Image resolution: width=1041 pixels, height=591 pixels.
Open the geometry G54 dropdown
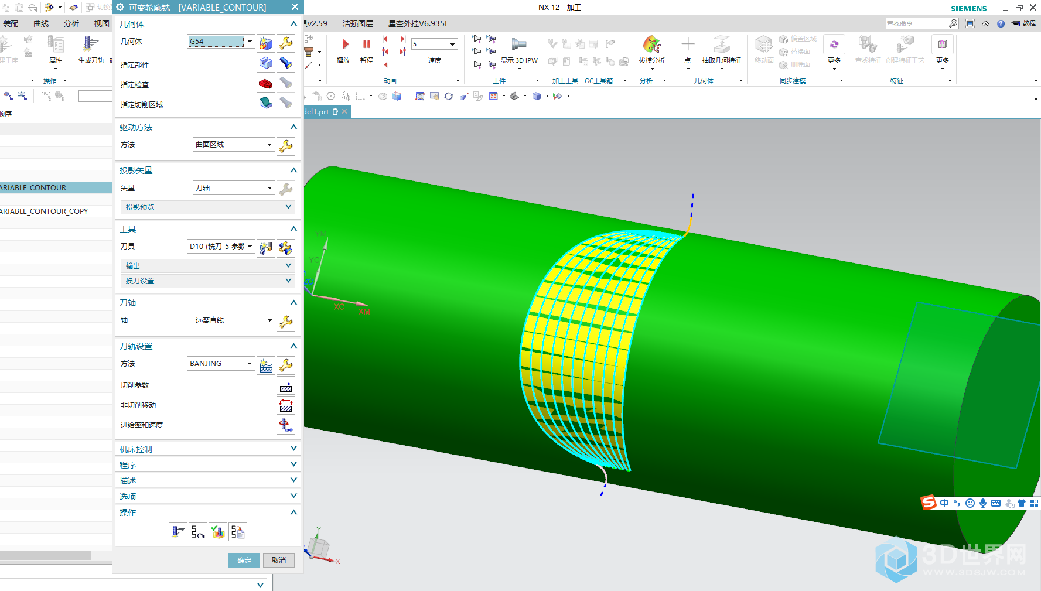[x=250, y=42]
